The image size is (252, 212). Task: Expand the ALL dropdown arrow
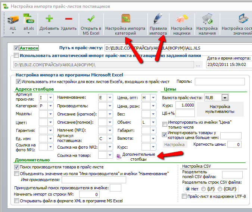(13, 33)
